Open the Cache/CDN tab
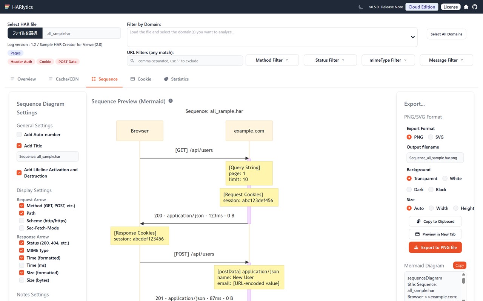483x301 pixels. point(63,79)
